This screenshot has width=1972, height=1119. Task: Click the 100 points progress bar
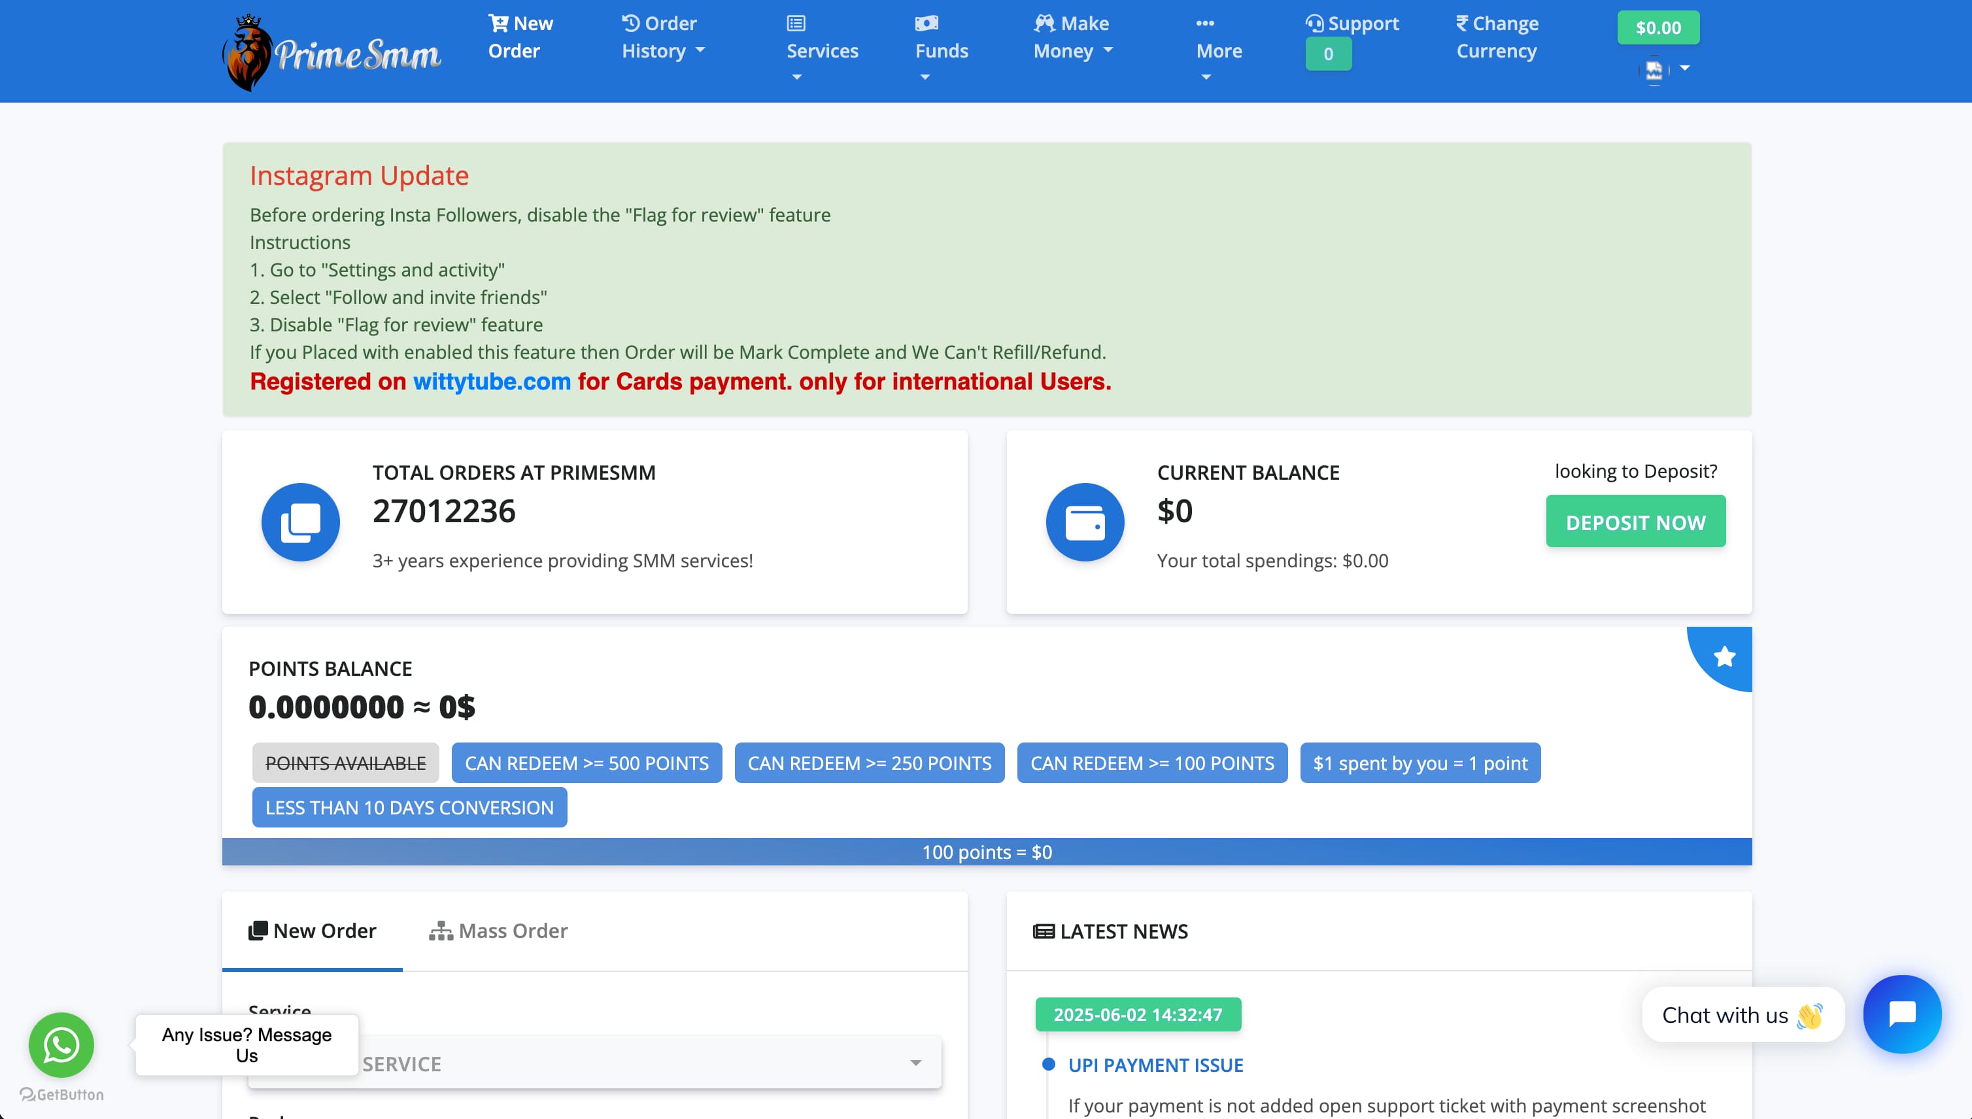pos(987,852)
